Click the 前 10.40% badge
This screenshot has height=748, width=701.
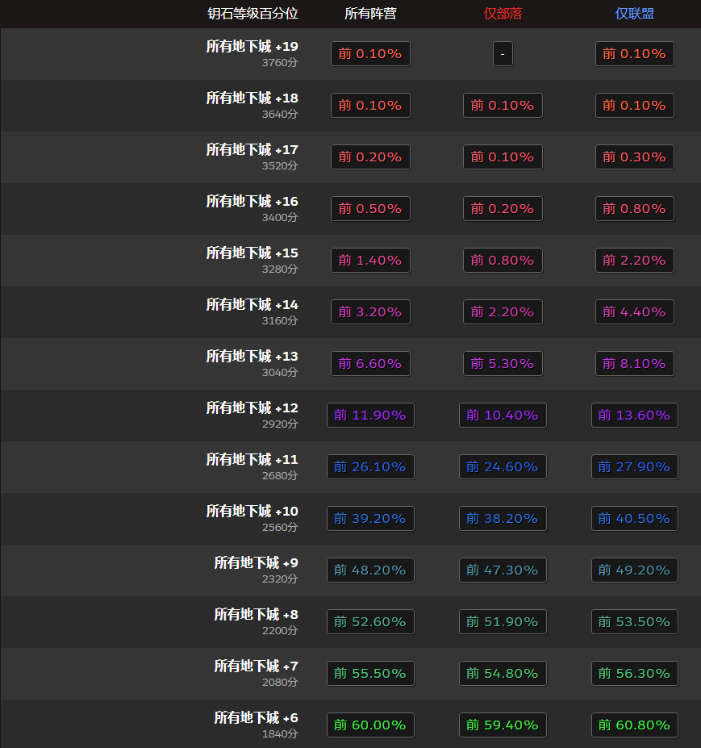click(503, 415)
